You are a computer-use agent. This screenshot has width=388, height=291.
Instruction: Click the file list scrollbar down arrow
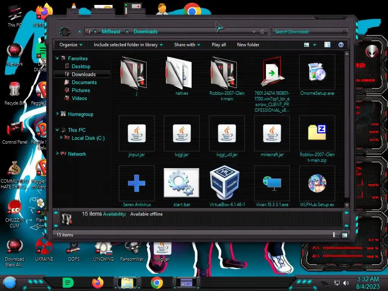(x=347, y=205)
